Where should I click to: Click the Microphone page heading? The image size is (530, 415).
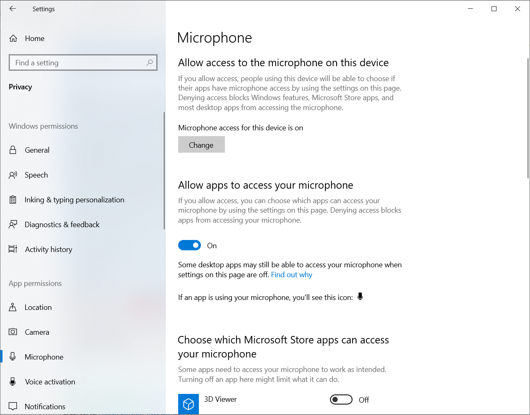[x=214, y=38]
